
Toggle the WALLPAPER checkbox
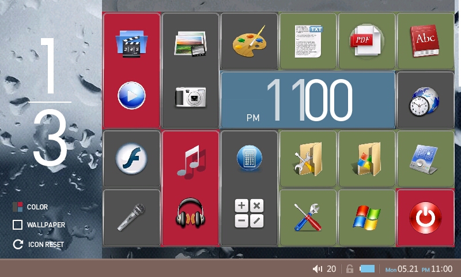(x=17, y=225)
